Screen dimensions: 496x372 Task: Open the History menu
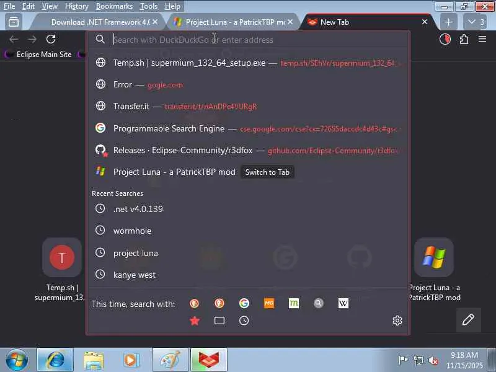tap(76, 6)
